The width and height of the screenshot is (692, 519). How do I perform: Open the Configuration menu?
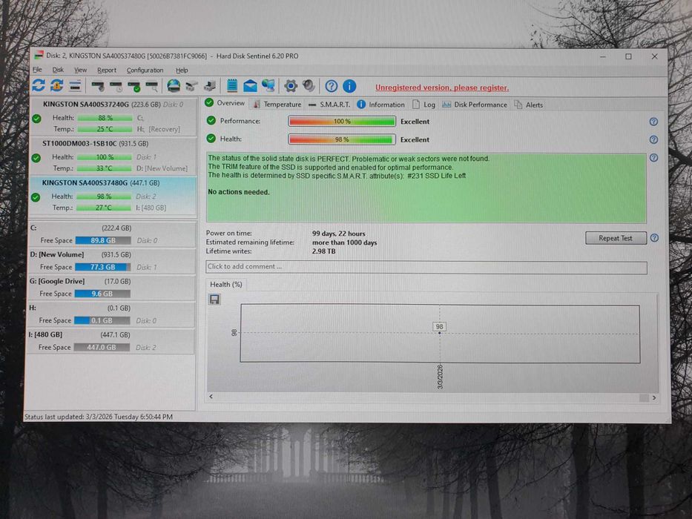pos(145,70)
